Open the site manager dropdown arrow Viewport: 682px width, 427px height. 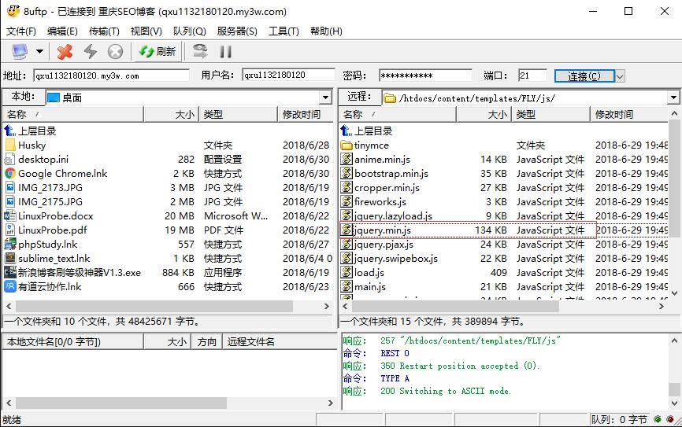[39, 52]
